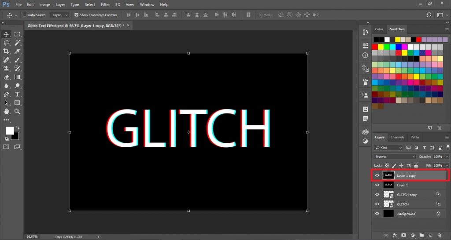Toggle the Auto-Select checkbox
The height and width of the screenshot is (240, 451).
pyautogui.click(x=25, y=15)
